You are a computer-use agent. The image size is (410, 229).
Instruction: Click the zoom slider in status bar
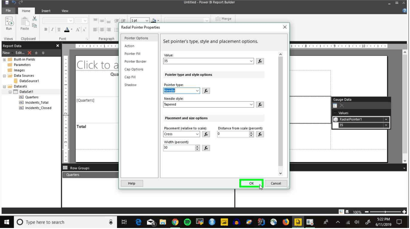pyautogui.click(x=385, y=212)
